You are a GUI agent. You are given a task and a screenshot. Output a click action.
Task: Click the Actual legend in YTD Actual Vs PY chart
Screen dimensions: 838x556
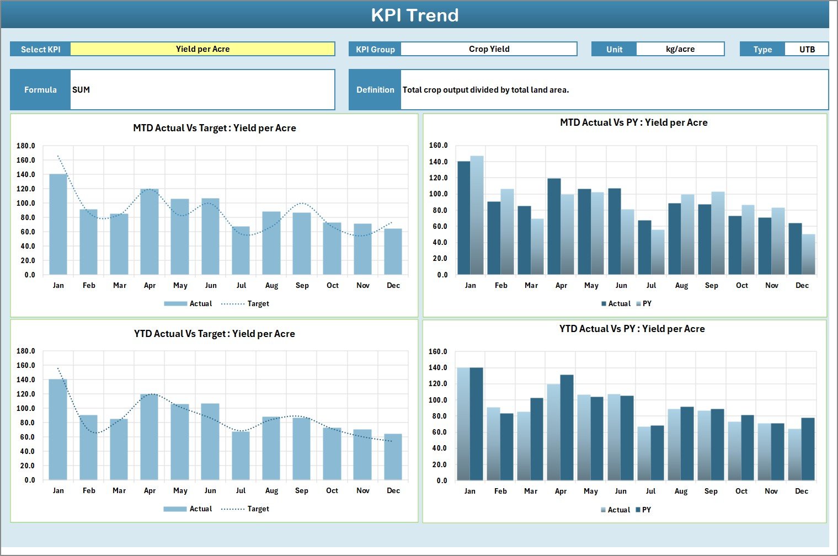point(618,510)
